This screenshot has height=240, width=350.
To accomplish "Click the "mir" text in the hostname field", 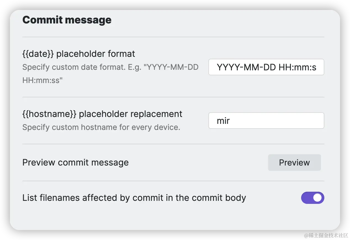I will pyautogui.click(x=223, y=121).
